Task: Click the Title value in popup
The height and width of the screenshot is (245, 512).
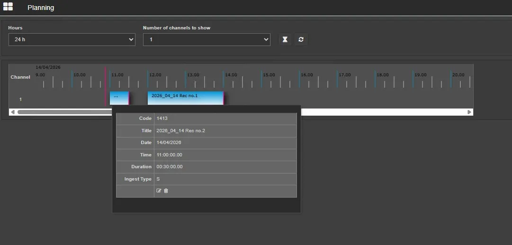Action: pos(180,131)
